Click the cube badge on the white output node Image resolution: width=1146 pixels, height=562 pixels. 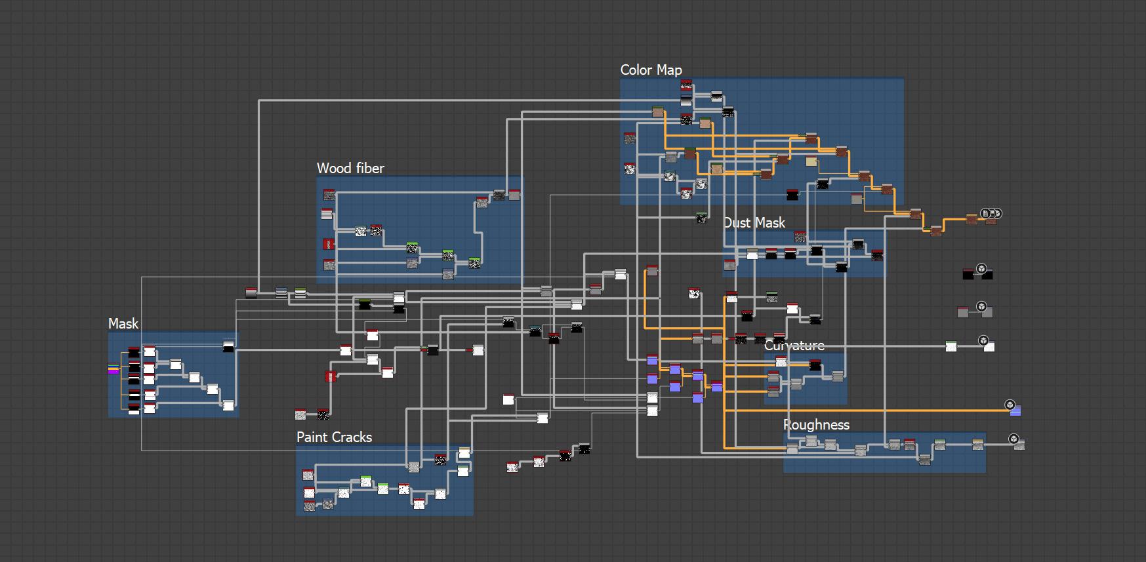tap(984, 340)
